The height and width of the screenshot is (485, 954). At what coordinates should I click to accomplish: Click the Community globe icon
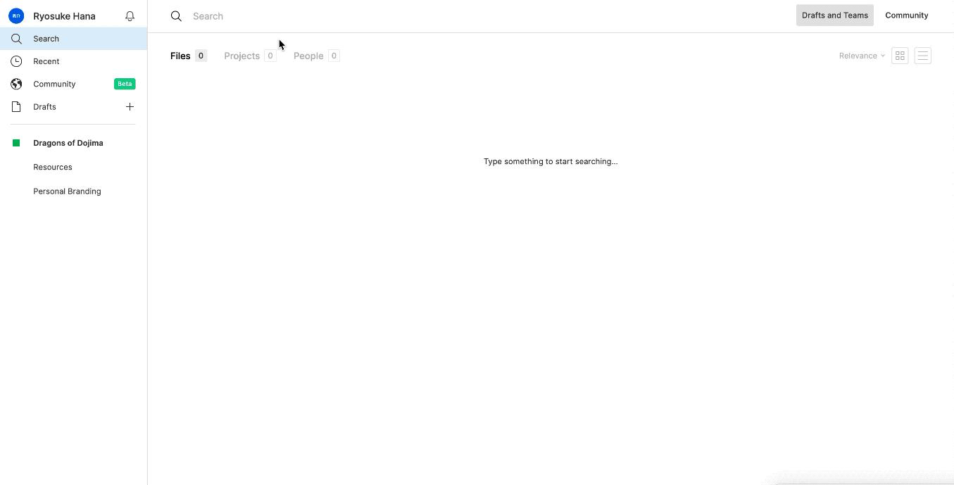(16, 84)
